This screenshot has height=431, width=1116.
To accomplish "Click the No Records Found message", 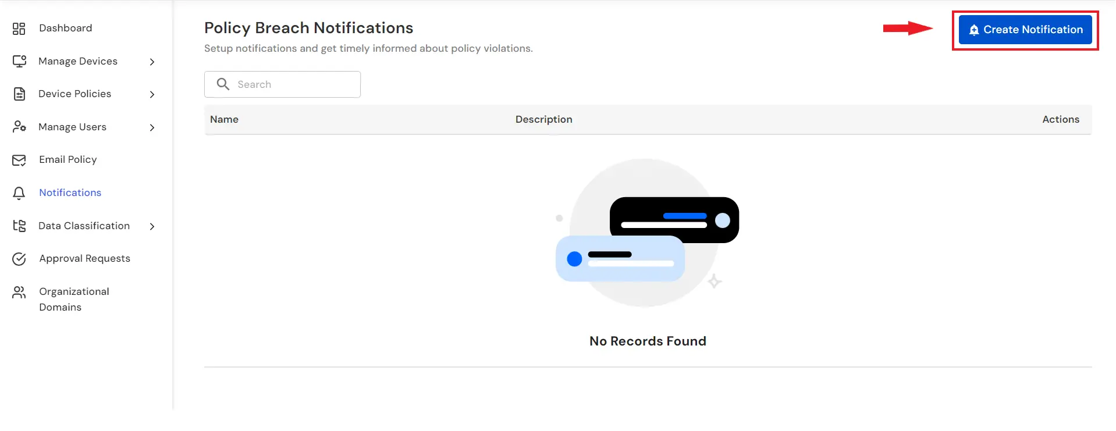I will click(x=648, y=341).
